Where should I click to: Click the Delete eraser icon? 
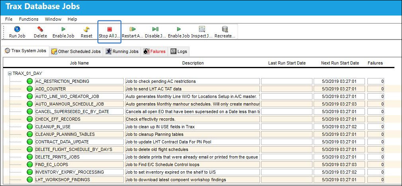click(40, 29)
